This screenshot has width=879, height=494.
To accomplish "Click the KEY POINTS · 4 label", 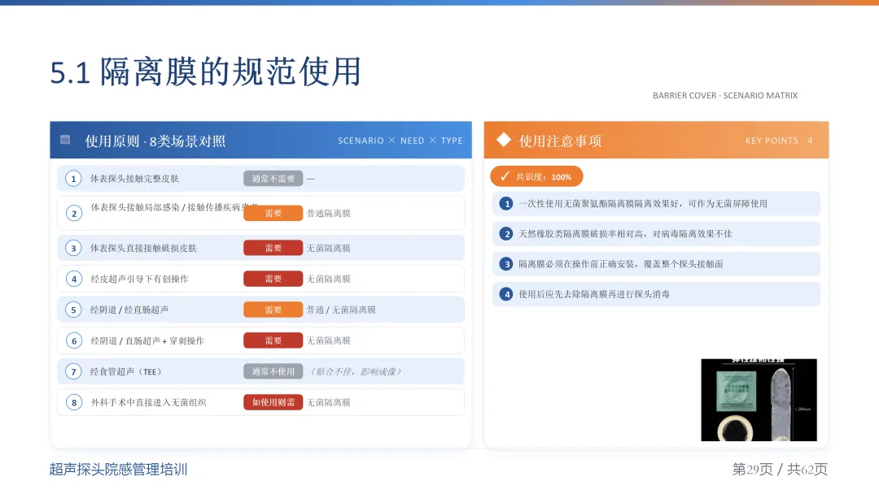I will (779, 141).
